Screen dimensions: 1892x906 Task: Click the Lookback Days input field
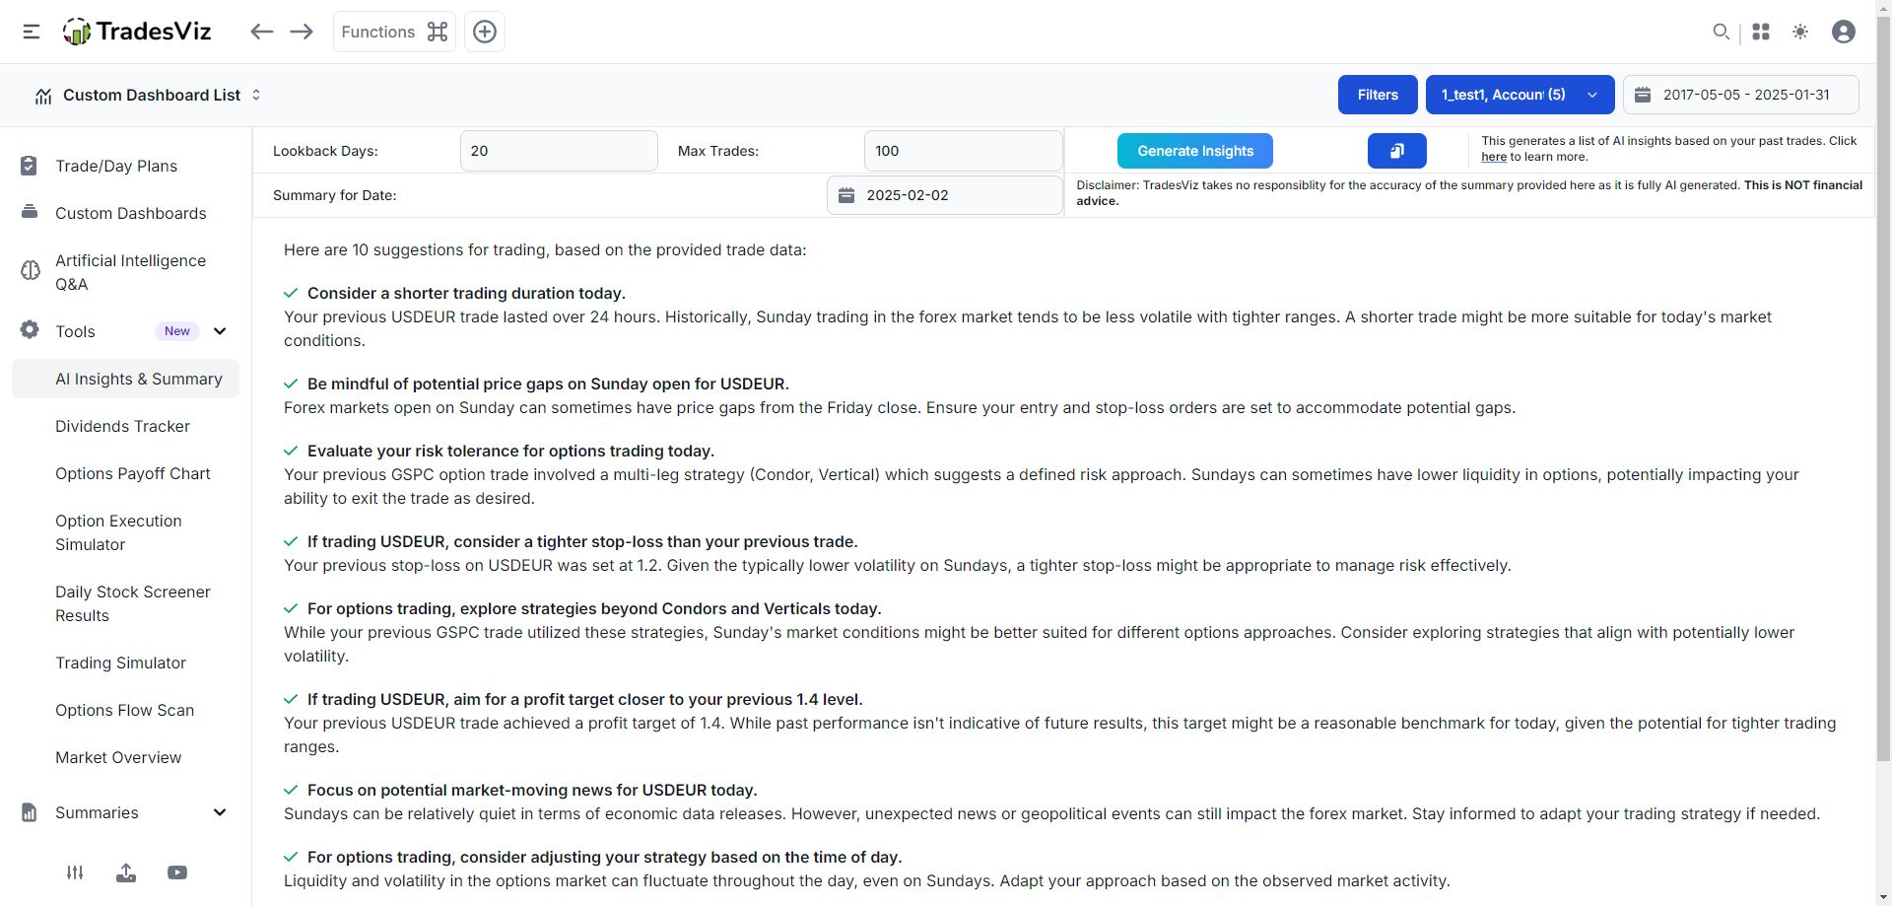pyautogui.click(x=559, y=151)
